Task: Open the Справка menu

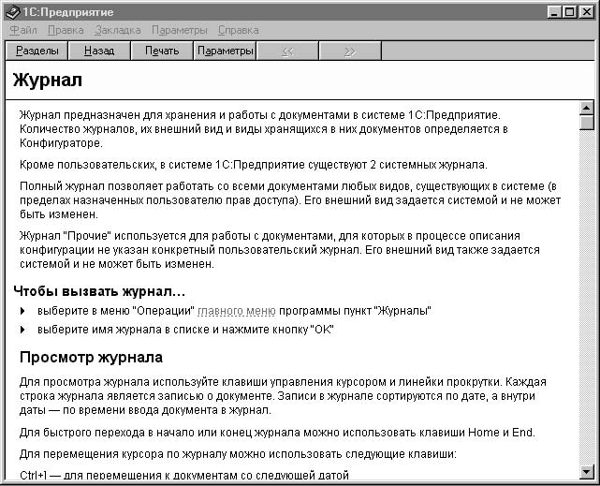Action: coord(238,30)
